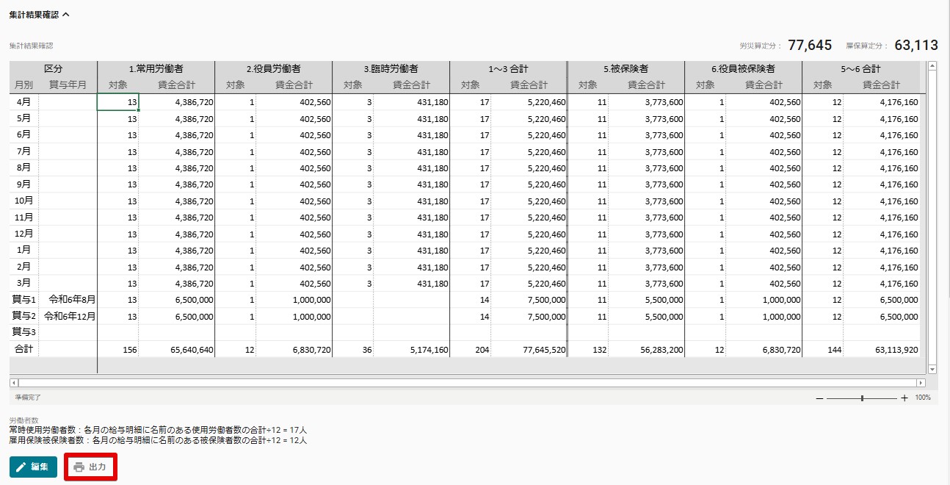Select the 63,113,920 total cell
The width and height of the screenshot is (950, 485).
(881, 350)
